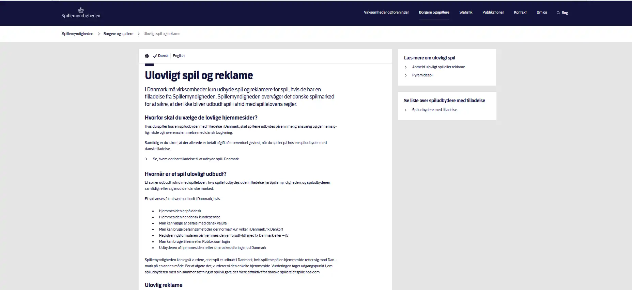Go to 'Borgere og spillere' breadcrumb
The image size is (632, 290).
point(119,34)
